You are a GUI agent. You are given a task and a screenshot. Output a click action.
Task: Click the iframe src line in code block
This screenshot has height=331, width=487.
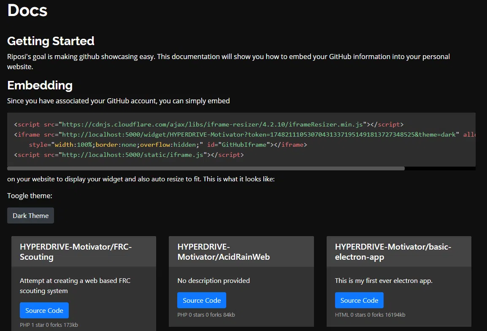coord(245,135)
